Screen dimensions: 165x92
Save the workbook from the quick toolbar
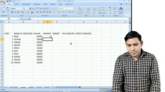pos(7,1)
